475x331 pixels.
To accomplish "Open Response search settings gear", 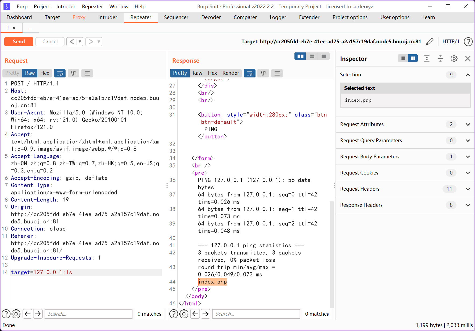I will pos(184,314).
